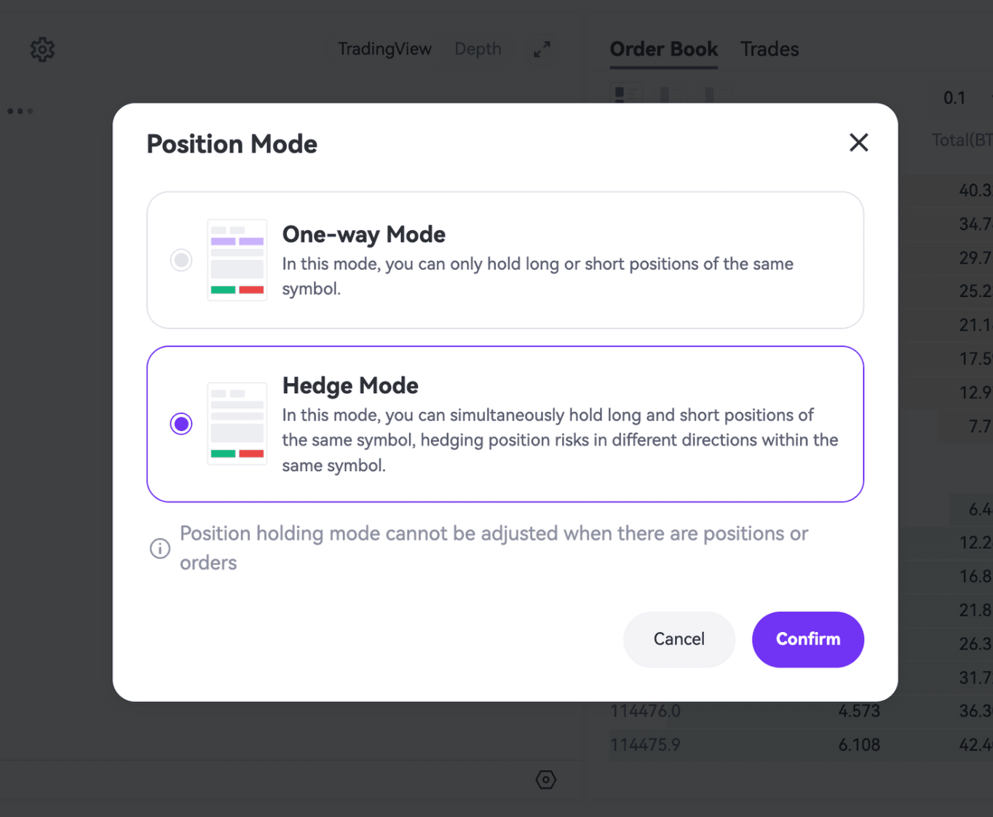Viewport: 993px width, 817px height.
Task: Click the One-way Mode preview thumbnail
Action: [x=237, y=260]
